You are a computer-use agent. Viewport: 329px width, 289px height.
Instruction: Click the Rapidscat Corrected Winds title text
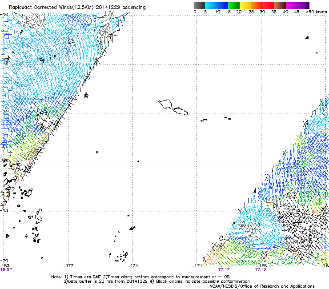click(x=77, y=8)
